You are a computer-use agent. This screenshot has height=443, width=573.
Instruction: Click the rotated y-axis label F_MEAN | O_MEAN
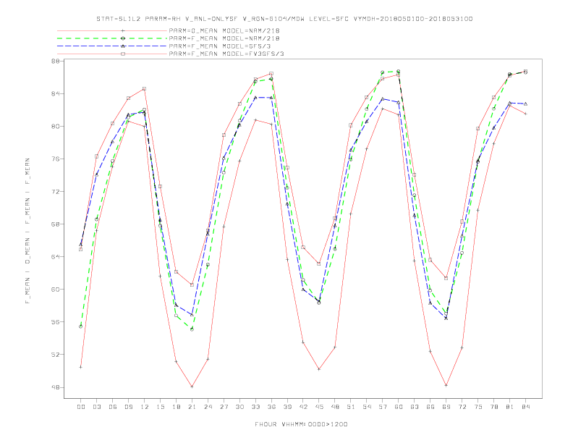27,231
